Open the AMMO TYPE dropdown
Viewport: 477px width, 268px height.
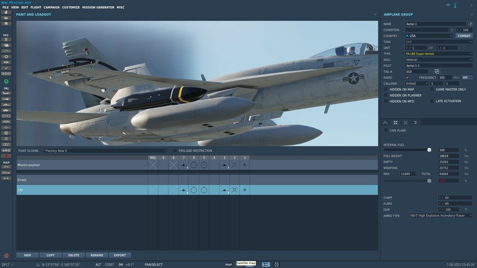tap(441, 216)
